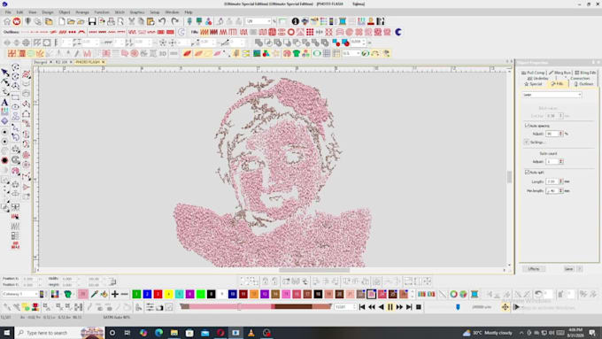This screenshot has height=339, width=602.
Task: Click the 3D view icon
Action: [163, 53]
